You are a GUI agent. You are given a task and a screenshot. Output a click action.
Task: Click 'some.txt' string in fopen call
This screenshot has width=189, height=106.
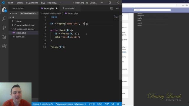72,24
